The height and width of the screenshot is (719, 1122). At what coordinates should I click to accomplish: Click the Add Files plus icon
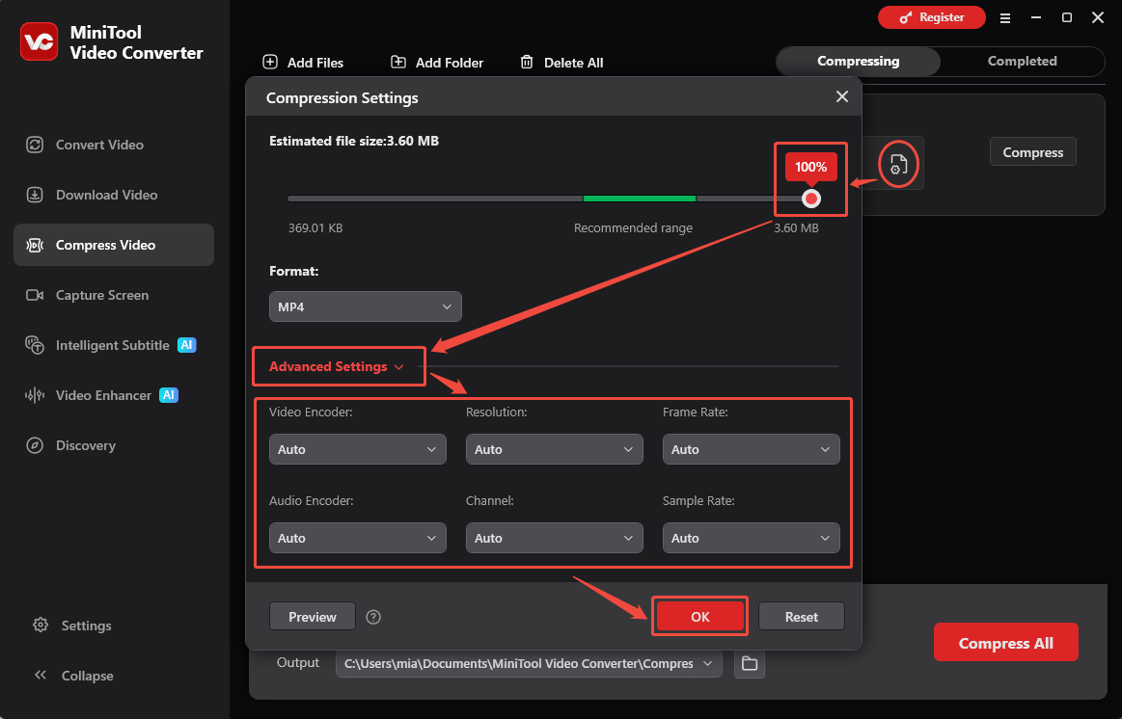(270, 63)
